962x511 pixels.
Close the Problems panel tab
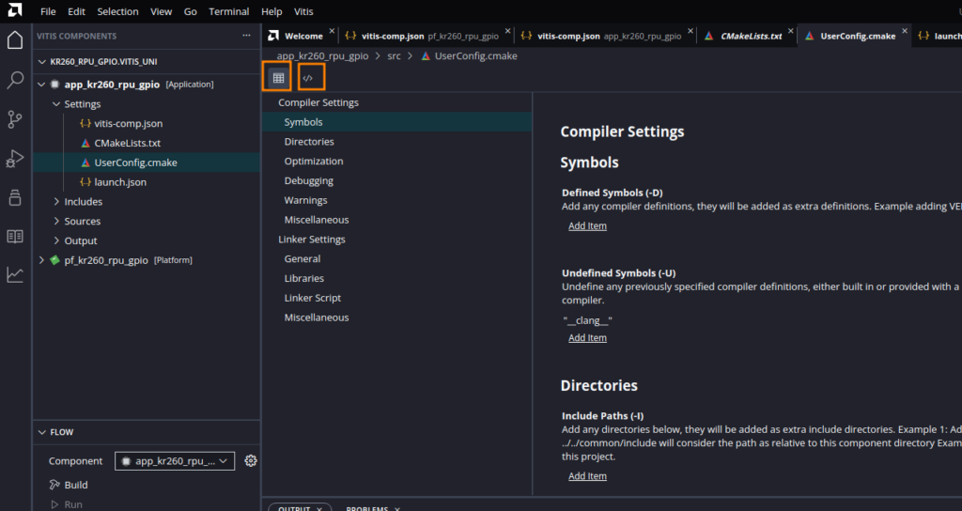click(x=397, y=508)
